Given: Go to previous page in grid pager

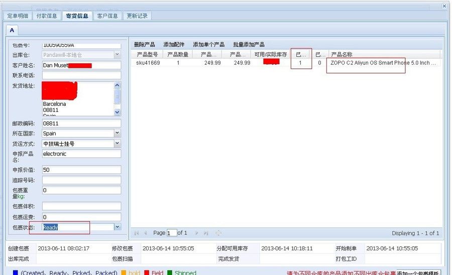Looking at the screenshot, I should pyautogui.click(x=146, y=233).
